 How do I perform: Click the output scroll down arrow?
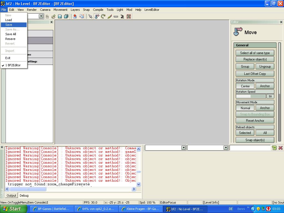pyautogui.click(x=139, y=184)
